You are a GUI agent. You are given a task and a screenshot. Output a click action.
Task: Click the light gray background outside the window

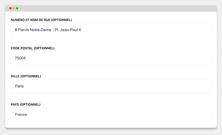(x=111, y=132)
